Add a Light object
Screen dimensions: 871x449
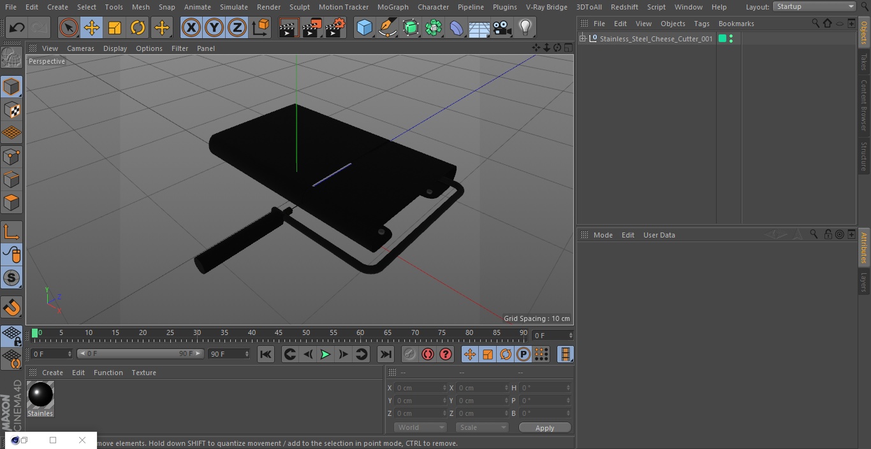pyautogui.click(x=525, y=28)
